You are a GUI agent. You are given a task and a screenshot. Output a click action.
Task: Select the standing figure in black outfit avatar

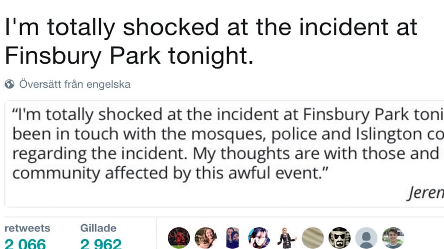(286, 238)
